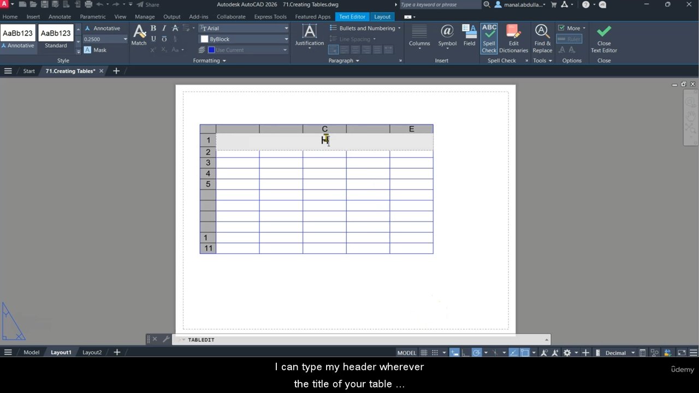Toggle grid display in status bar

pyautogui.click(x=424, y=353)
